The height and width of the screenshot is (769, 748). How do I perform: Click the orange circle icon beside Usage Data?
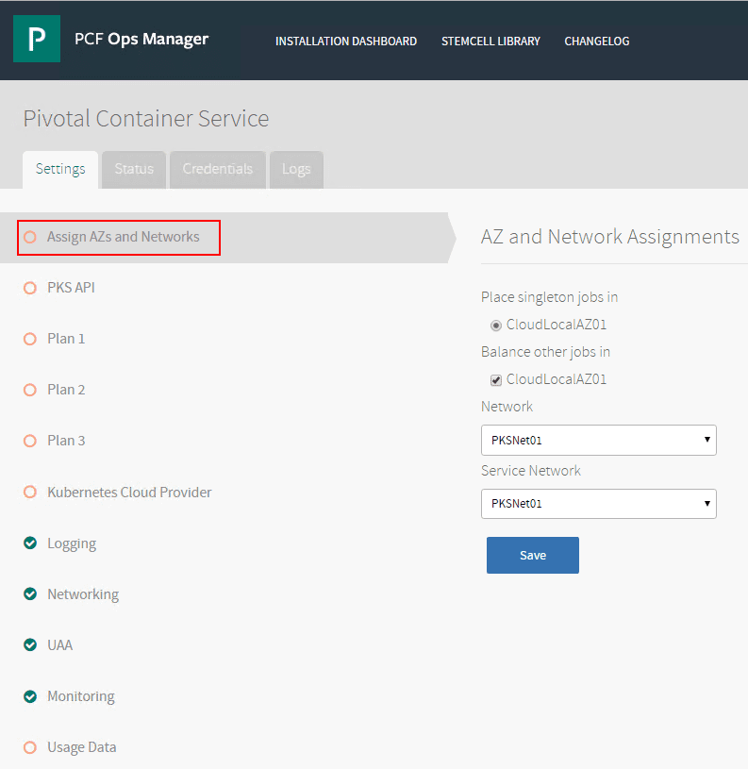point(30,747)
